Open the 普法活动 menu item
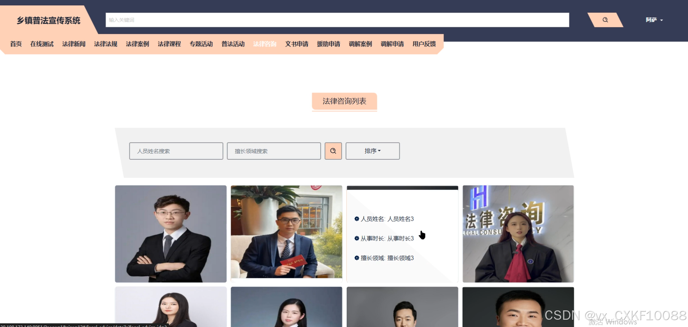Viewport: 688px width, 327px height. click(233, 44)
